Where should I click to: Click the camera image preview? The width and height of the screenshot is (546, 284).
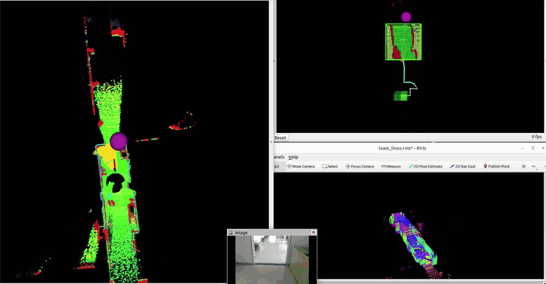[x=272, y=260]
